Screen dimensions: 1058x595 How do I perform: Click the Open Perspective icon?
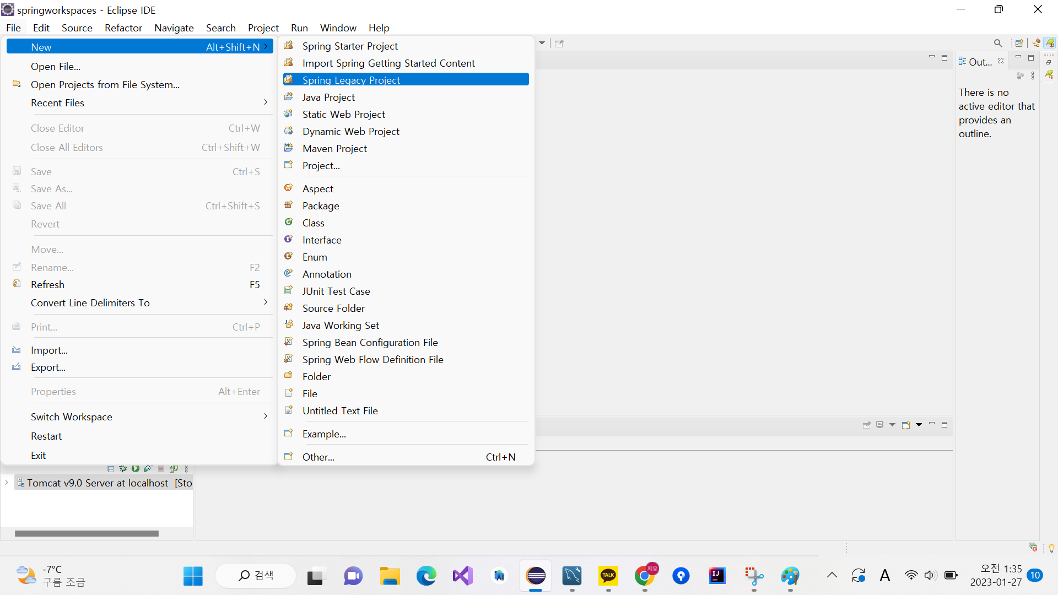click(1019, 43)
